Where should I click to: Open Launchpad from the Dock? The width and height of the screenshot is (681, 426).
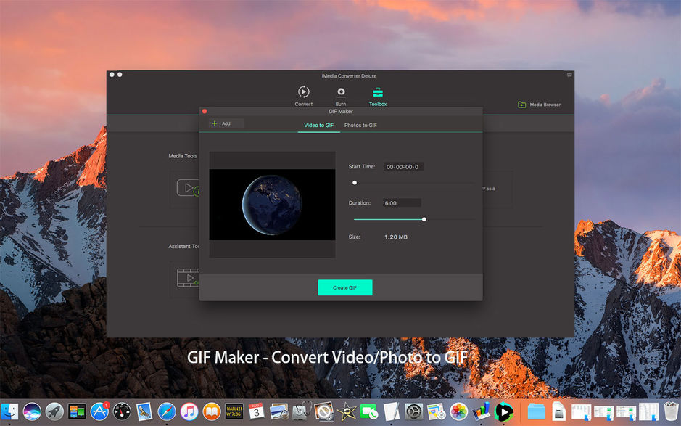(x=54, y=411)
